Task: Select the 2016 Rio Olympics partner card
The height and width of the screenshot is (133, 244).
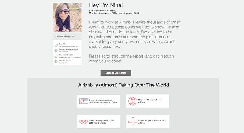Action: 98,122
